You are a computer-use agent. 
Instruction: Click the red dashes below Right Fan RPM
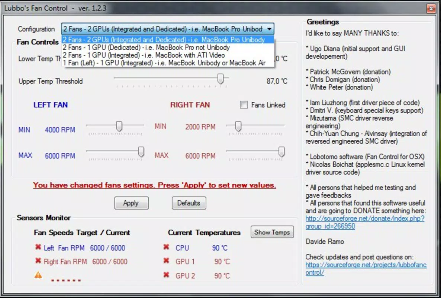pyautogui.click(x=66, y=280)
